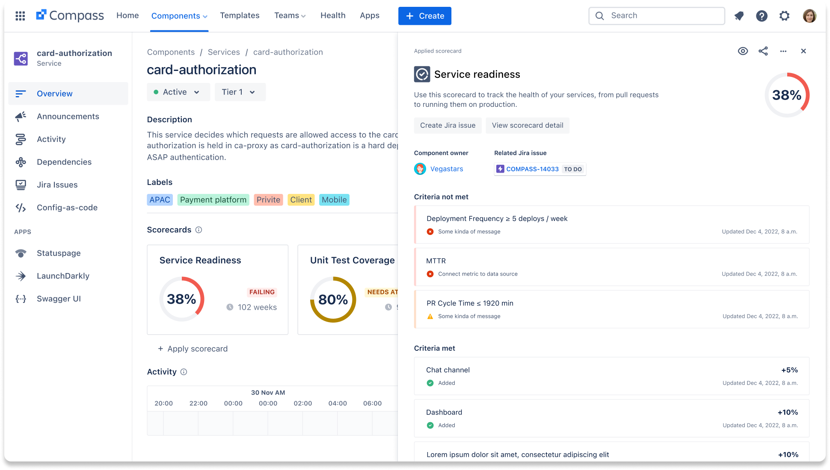Image resolution: width=830 pixels, height=470 pixels.
Task: Click the Swagger UI icon
Action: [x=21, y=298]
